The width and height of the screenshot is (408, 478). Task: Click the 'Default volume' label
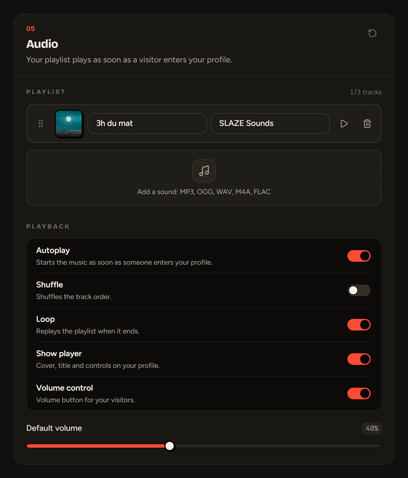coord(54,428)
